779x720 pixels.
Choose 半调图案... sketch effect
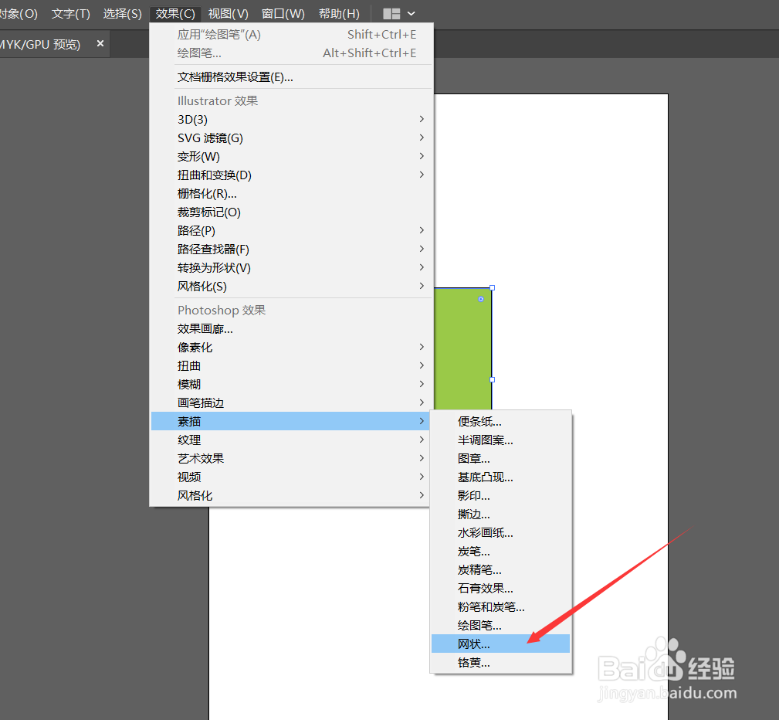[501, 440]
